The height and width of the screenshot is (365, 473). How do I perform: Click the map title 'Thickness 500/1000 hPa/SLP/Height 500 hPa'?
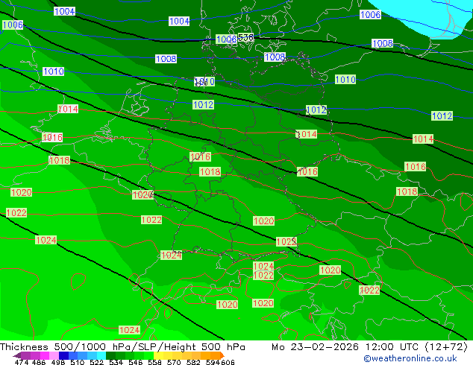pyautogui.click(x=122, y=347)
